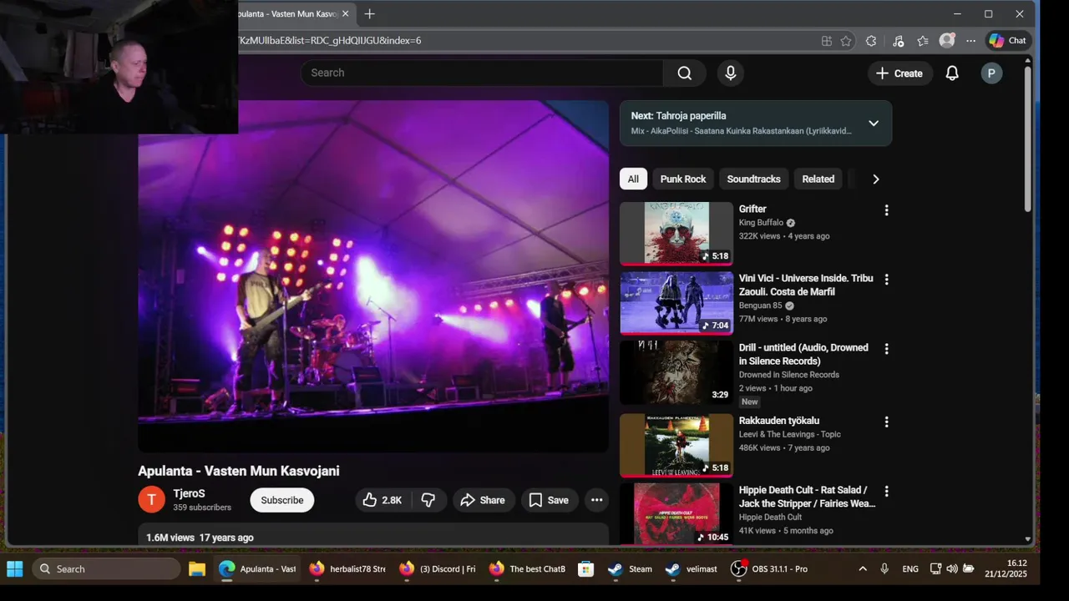Open options menu for Vini Vici video
The image size is (1069, 601).
pos(886,280)
